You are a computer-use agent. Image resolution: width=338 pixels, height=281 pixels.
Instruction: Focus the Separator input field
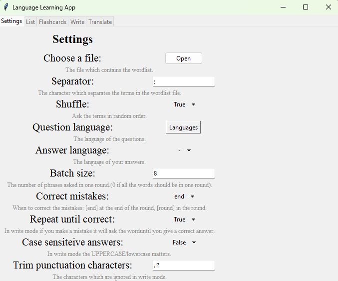184,81
